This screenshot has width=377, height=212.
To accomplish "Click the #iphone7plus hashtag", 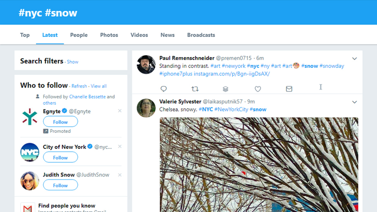I will pos(176,73).
